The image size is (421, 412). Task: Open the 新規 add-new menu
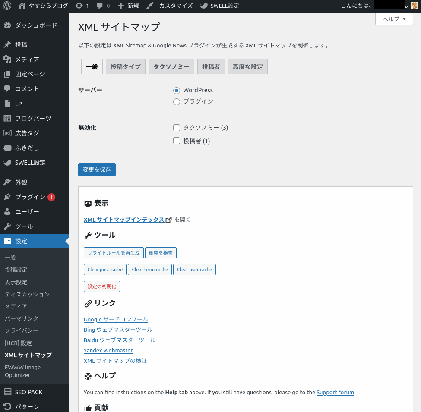click(x=128, y=6)
